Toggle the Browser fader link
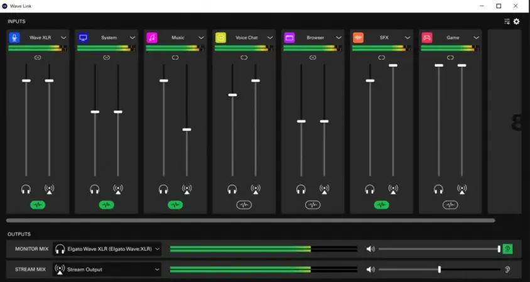The height and width of the screenshot is (282, 530). (x=313, y=58)
